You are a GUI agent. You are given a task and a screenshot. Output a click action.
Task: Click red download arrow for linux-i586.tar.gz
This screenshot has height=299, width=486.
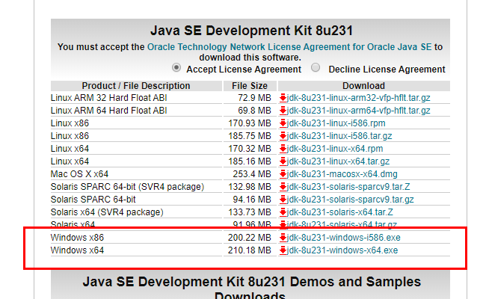(x=283, y=136)
